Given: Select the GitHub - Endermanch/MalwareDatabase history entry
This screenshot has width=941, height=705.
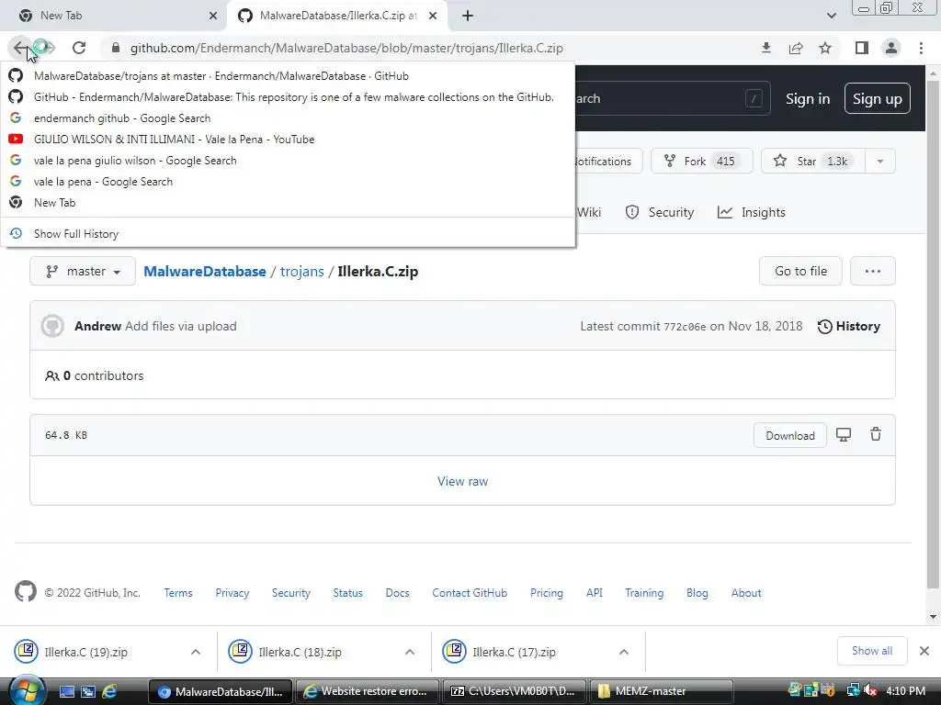Looking at the screenshot, I should point(288,97).
